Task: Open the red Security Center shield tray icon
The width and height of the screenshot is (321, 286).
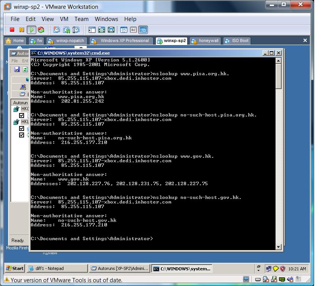Action: tap(282, 268)
